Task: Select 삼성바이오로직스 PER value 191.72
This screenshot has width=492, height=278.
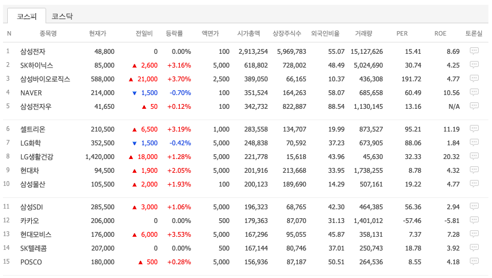Action: point(411,79)
